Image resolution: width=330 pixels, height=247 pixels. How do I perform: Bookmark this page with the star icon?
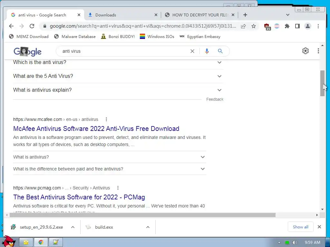(x=254, y=26)
